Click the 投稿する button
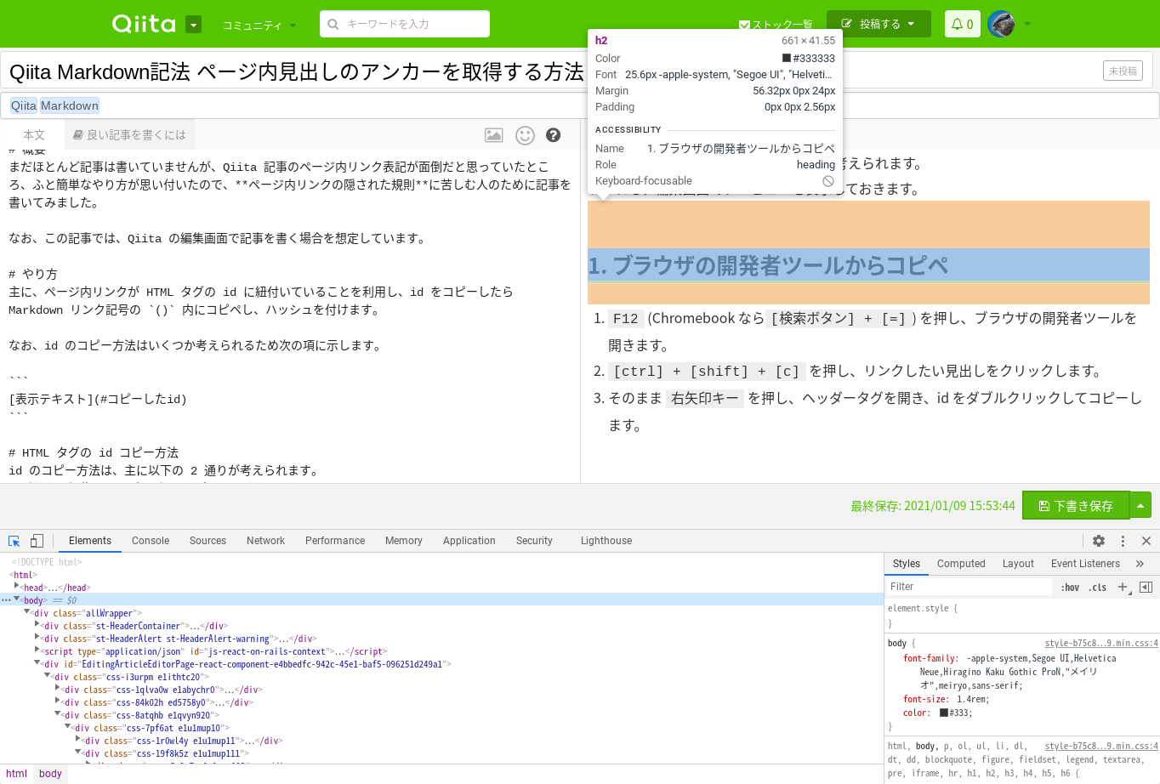 click(x=879, y=24)
